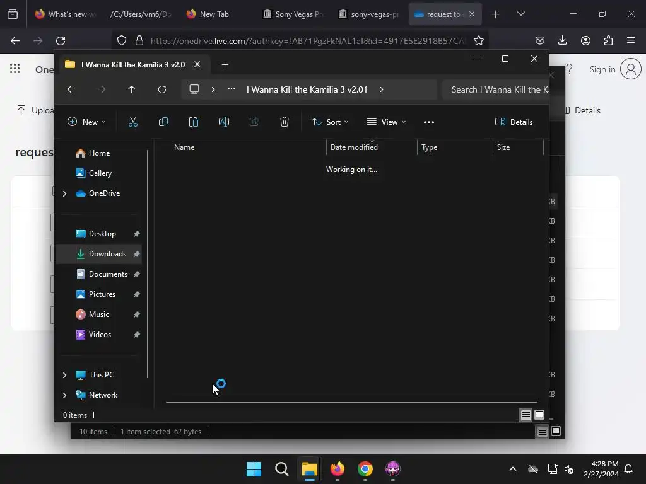Switch to sony-vegas-pr tab

[x=369, y=14]
